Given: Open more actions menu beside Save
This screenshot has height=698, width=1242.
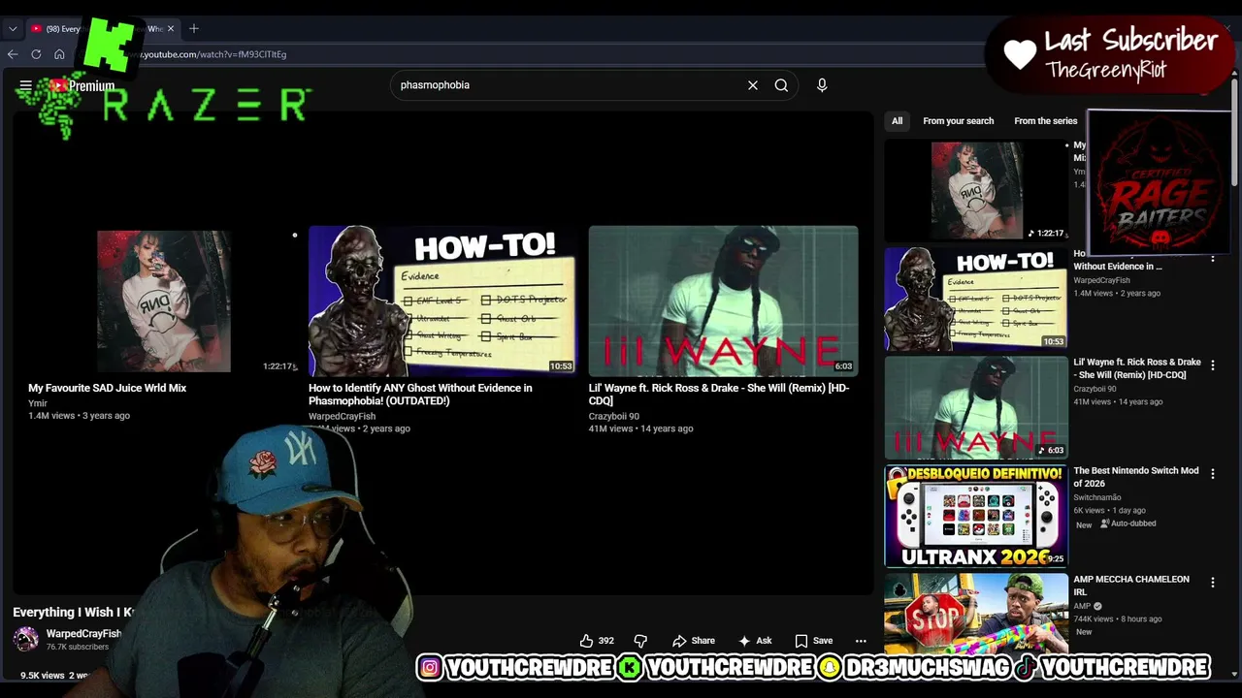Looking at the screenshot, I should point(861,641).
